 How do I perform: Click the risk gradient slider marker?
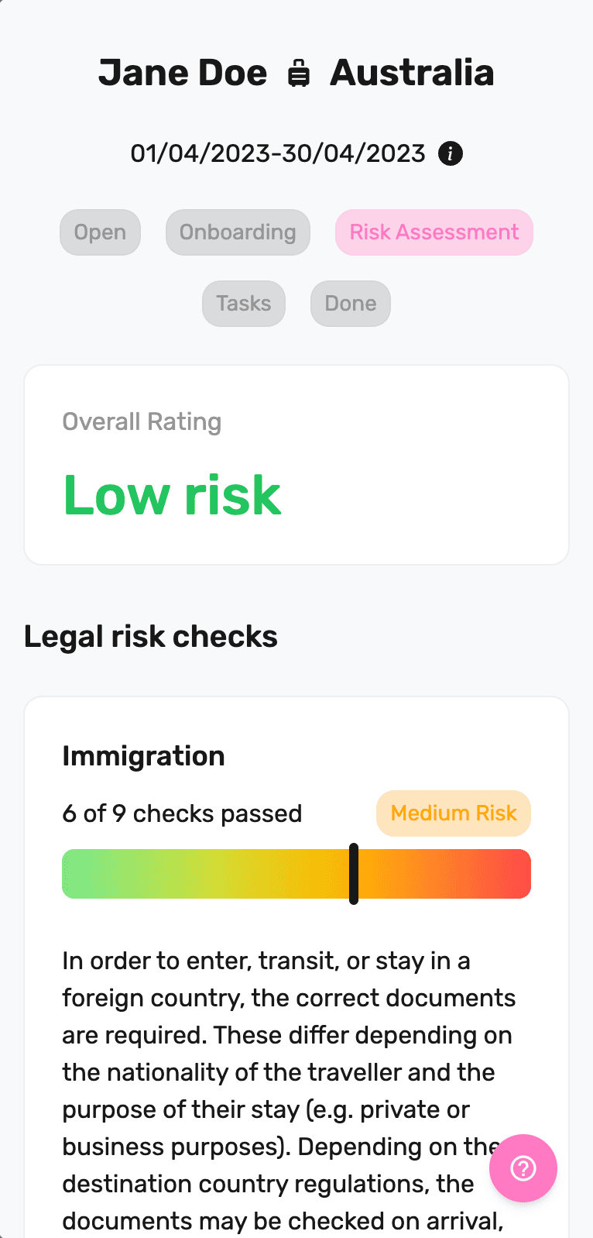coord(354,873)
